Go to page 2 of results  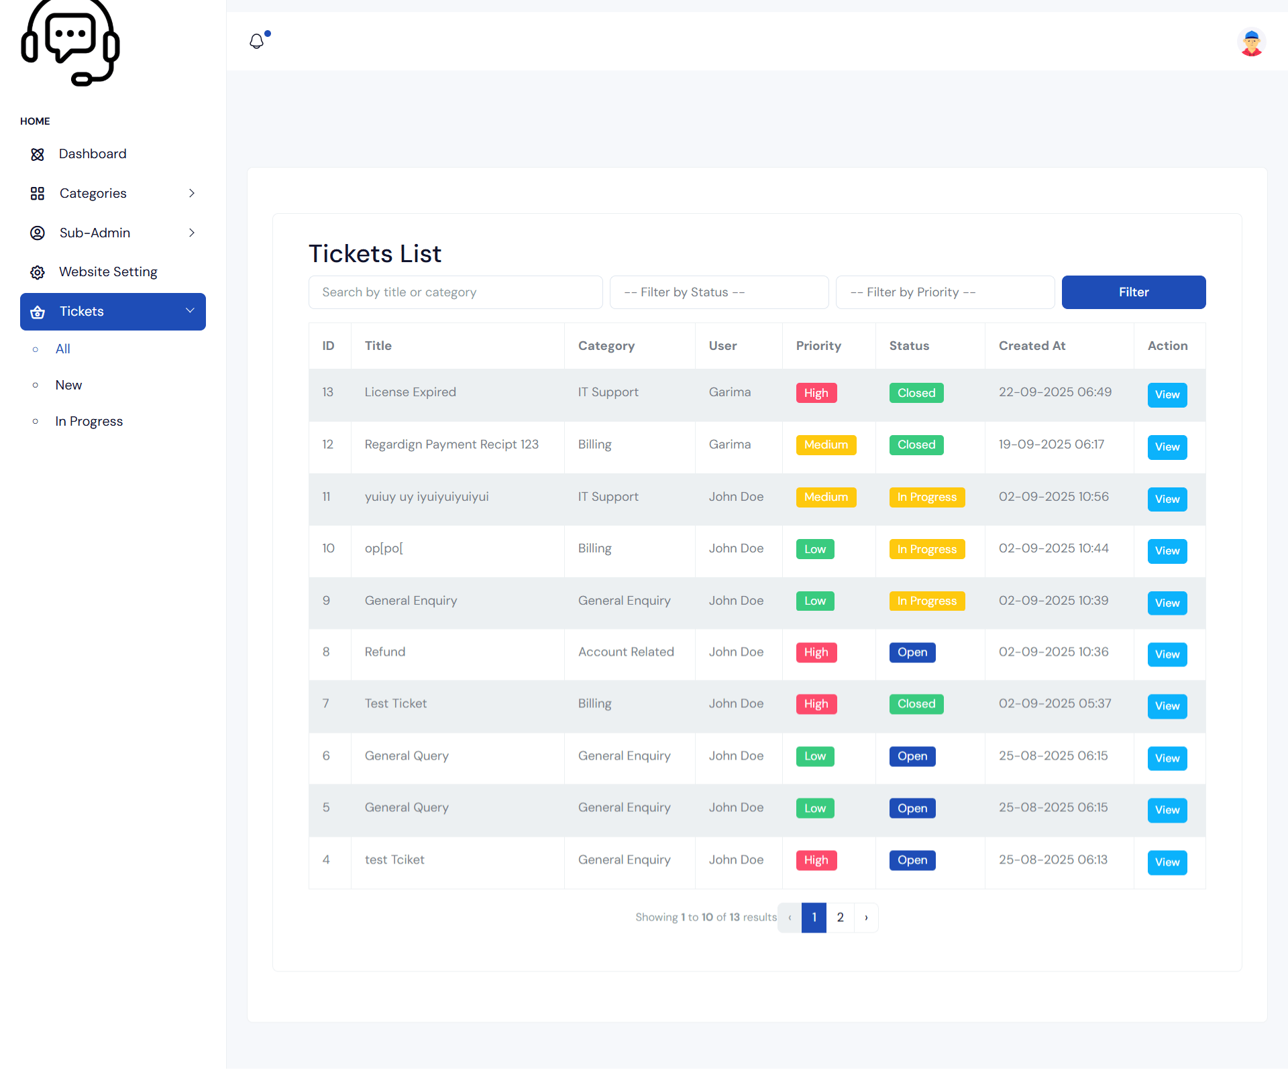(x=840, y=917)
